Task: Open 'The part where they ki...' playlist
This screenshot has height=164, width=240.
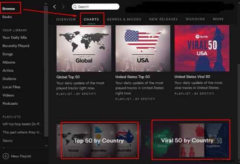Action: (x=22, y=132)
